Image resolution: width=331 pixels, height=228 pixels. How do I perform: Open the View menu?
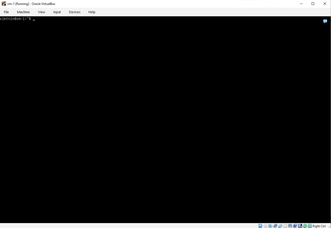(x=41, y=12)
